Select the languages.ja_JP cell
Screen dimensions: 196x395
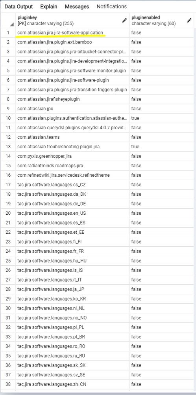pyautogui.click(x=72, y=289)
